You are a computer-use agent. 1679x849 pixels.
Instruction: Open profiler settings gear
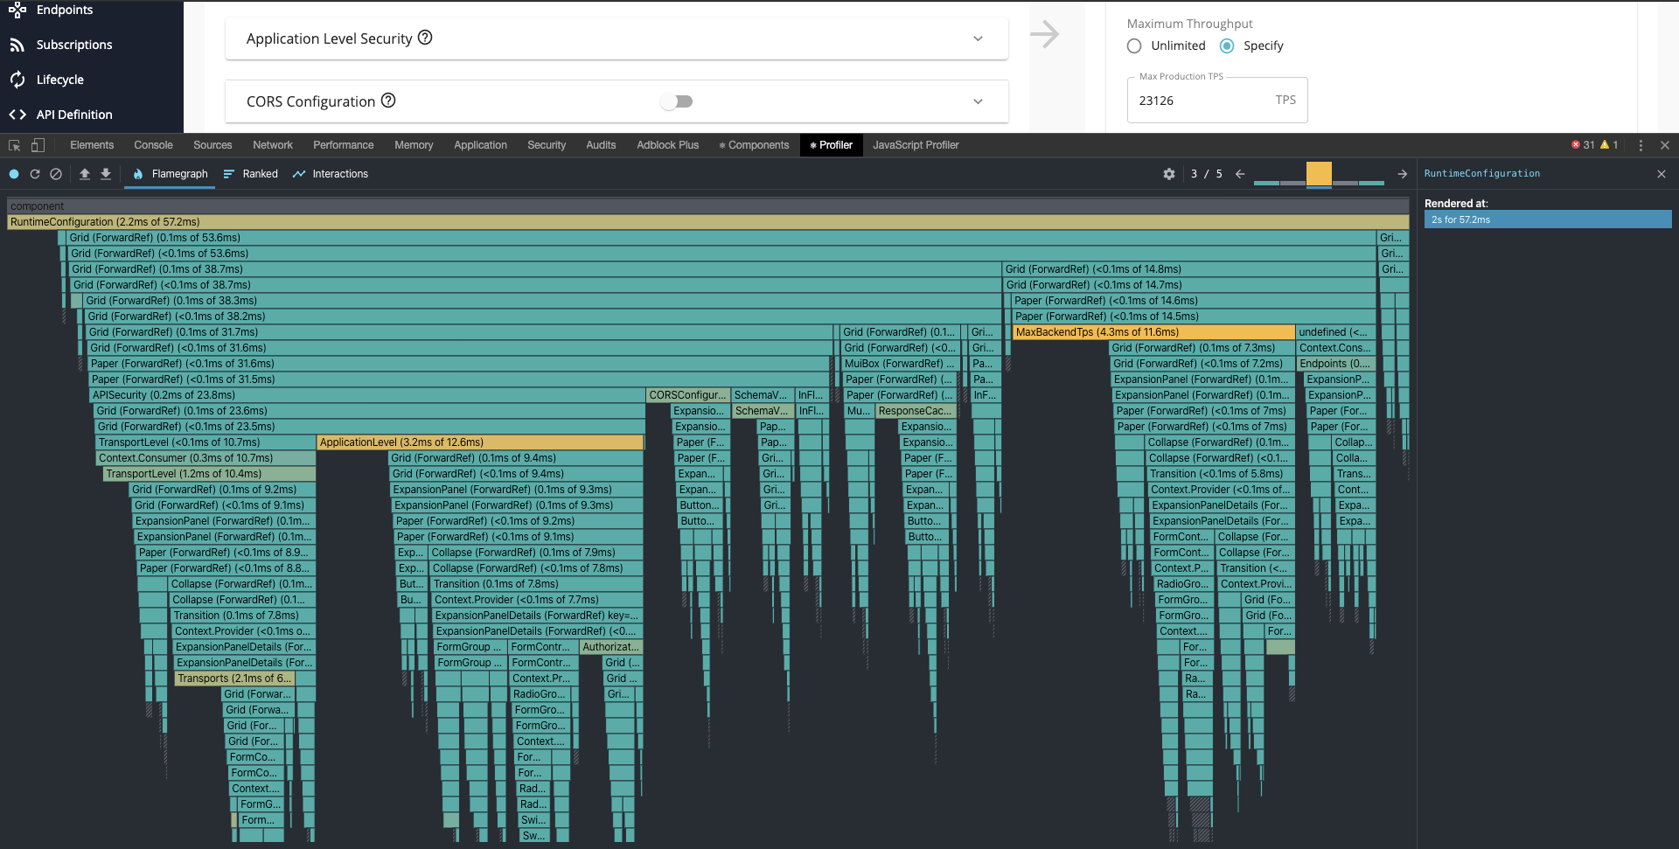1169,174
